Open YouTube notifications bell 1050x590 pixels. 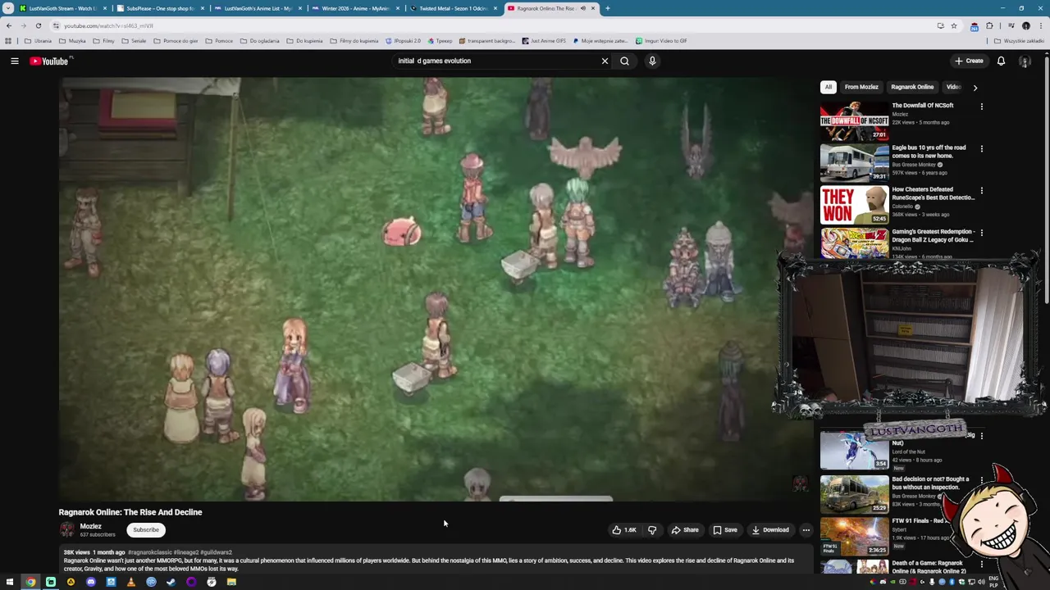coord(1001,61)
